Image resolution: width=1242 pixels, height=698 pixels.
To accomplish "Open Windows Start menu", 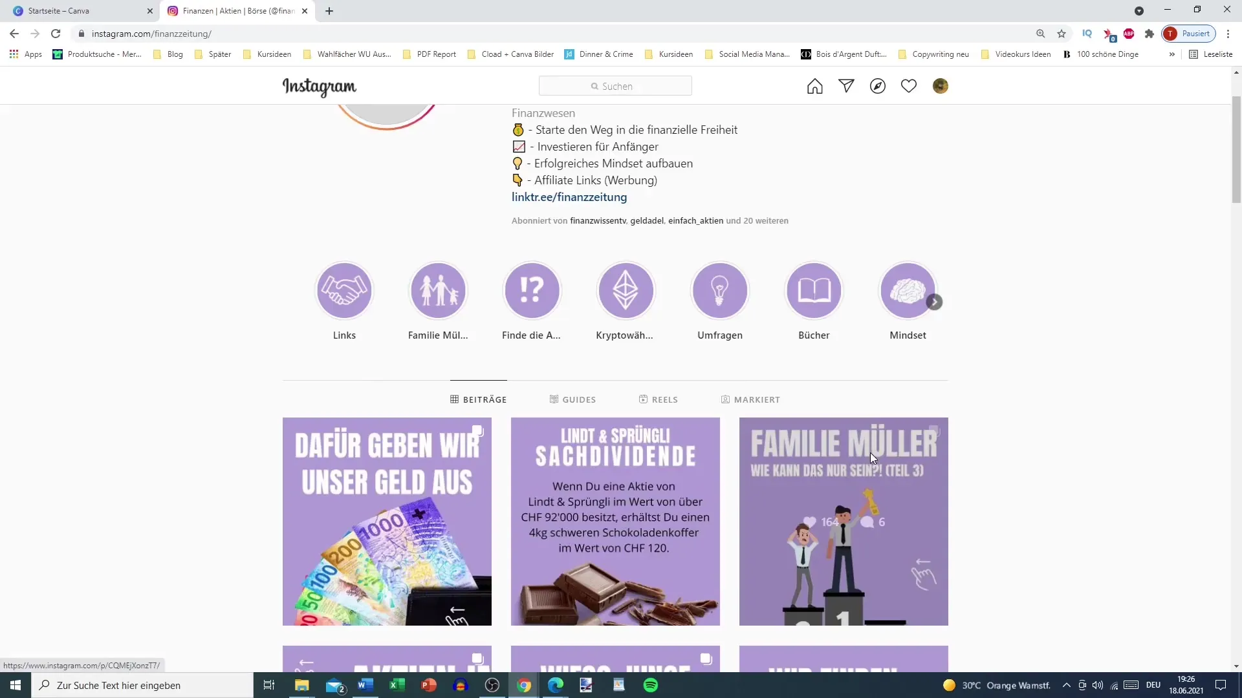I will (x=16, y=685).
